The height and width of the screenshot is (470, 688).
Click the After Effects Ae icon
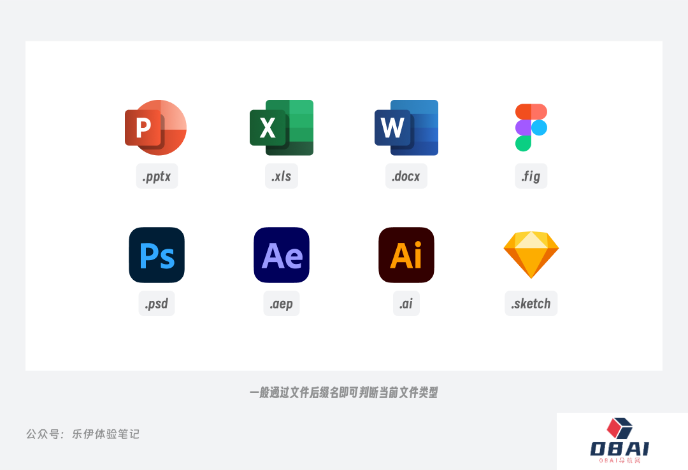pos(282,255)
